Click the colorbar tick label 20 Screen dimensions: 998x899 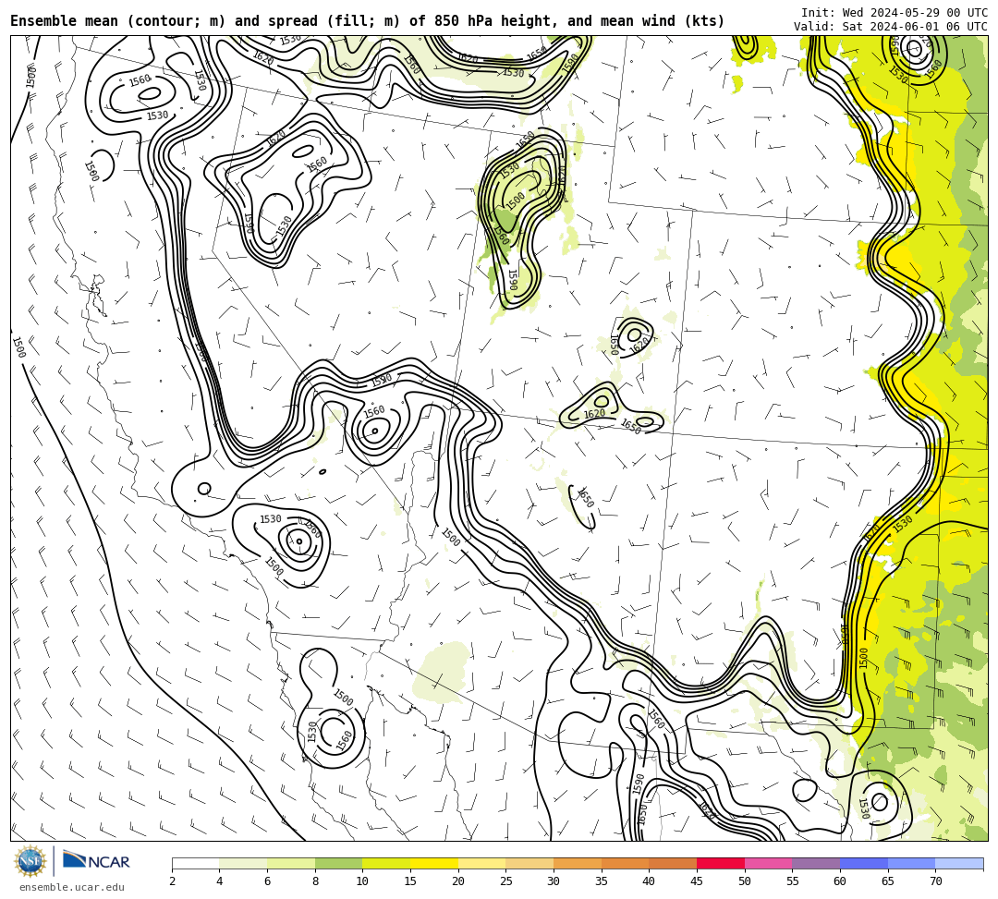458,881
